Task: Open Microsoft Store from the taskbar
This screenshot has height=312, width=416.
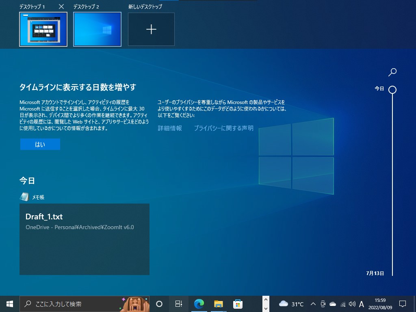Action: pyautogui.click(x=238, y=303)
